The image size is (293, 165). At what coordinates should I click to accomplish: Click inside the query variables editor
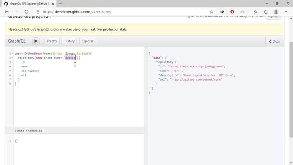click(x=79, y=150)
